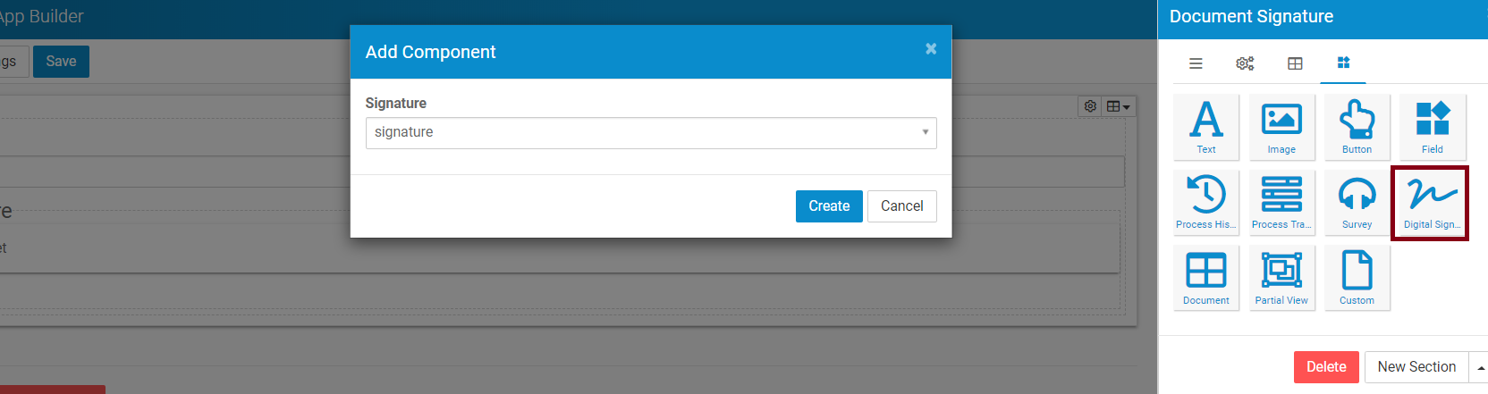Image resolution: width=1488 pixels, height=394 pixels.
Task: Open the table layout dropdown
Action: 1118,106
